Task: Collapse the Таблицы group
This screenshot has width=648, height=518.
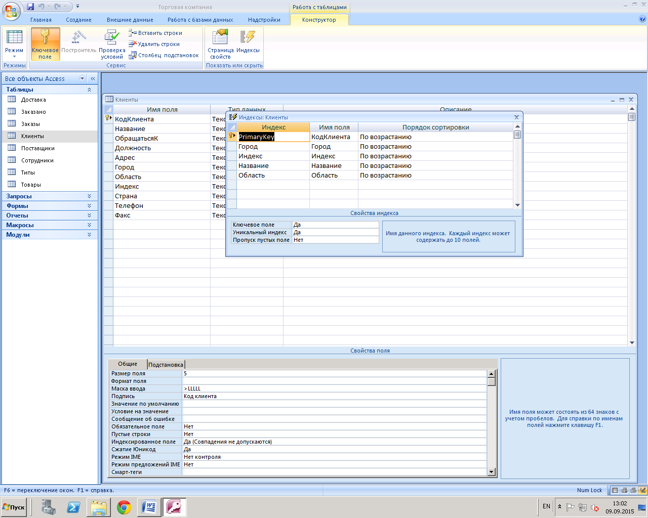Action: [x=89, y=90]
